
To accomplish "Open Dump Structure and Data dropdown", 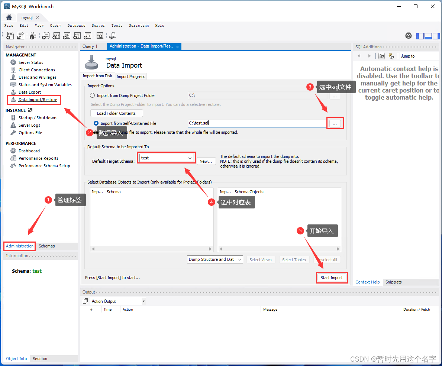I will (x=215, y=259).
